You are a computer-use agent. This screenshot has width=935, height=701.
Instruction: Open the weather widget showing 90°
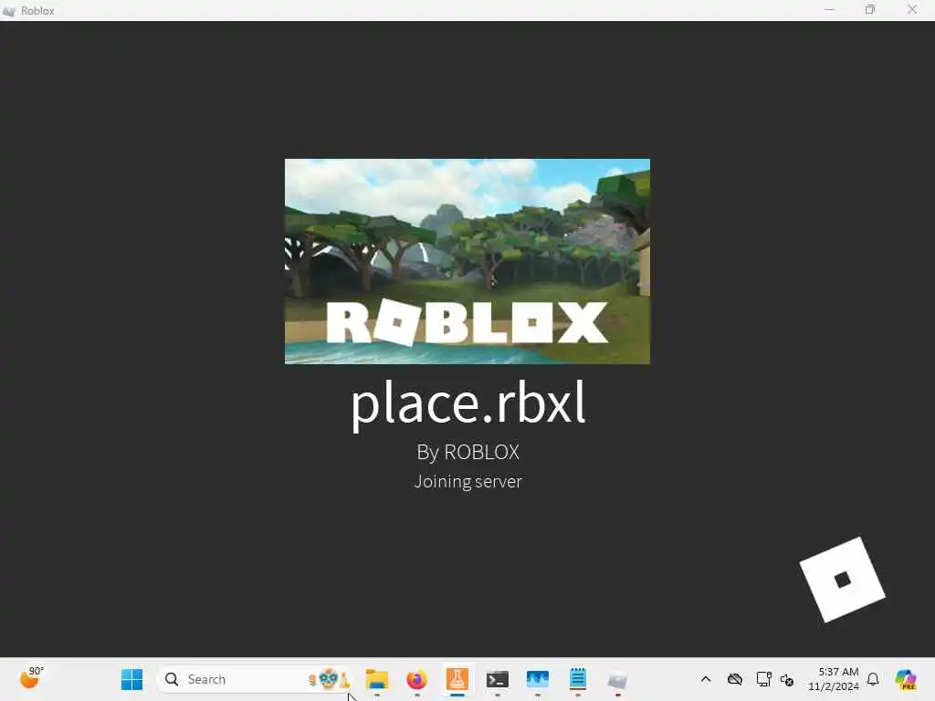32,678
